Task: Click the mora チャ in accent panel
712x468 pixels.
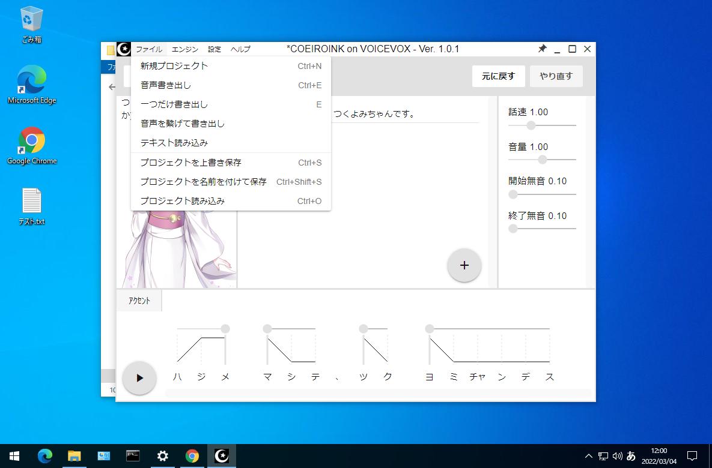Action: [x=477, y=377]
